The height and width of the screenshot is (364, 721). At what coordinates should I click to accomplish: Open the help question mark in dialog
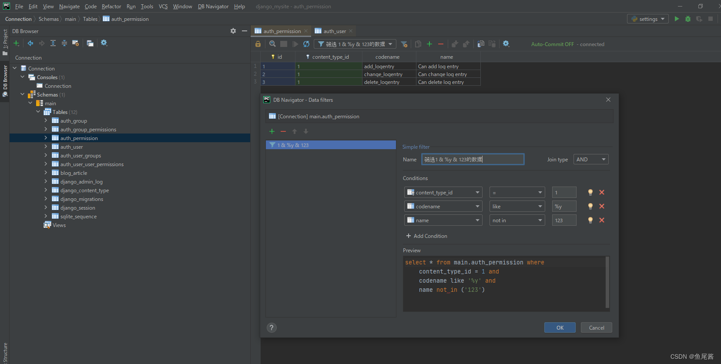coord(272,328)
